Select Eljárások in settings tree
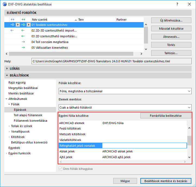 [30, 110]
